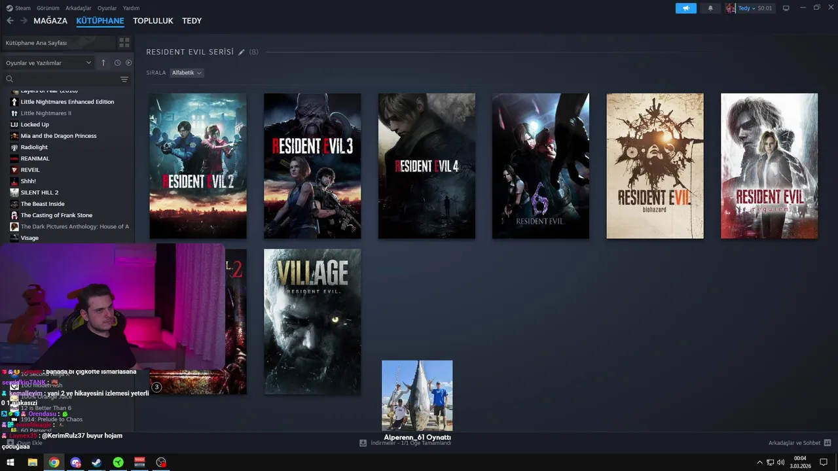Click the Steam taskbar icon
Image resolution: width=838 pixels, height=471 pixels.
pos(96,462)
